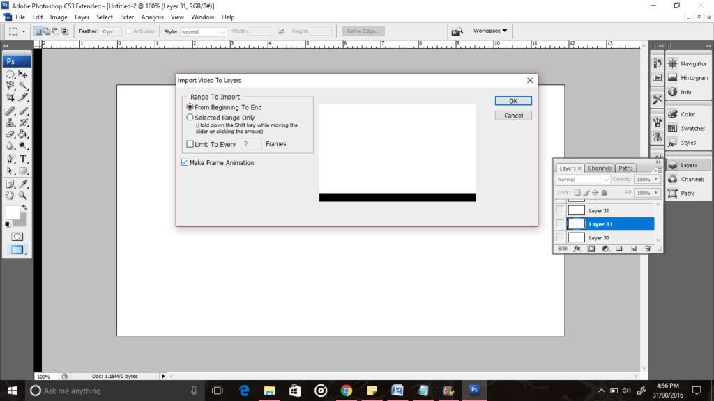Viewport: 714px width, 401px height.
Task: Select the Healing Brush tool
Action: (x=10, y=111)
